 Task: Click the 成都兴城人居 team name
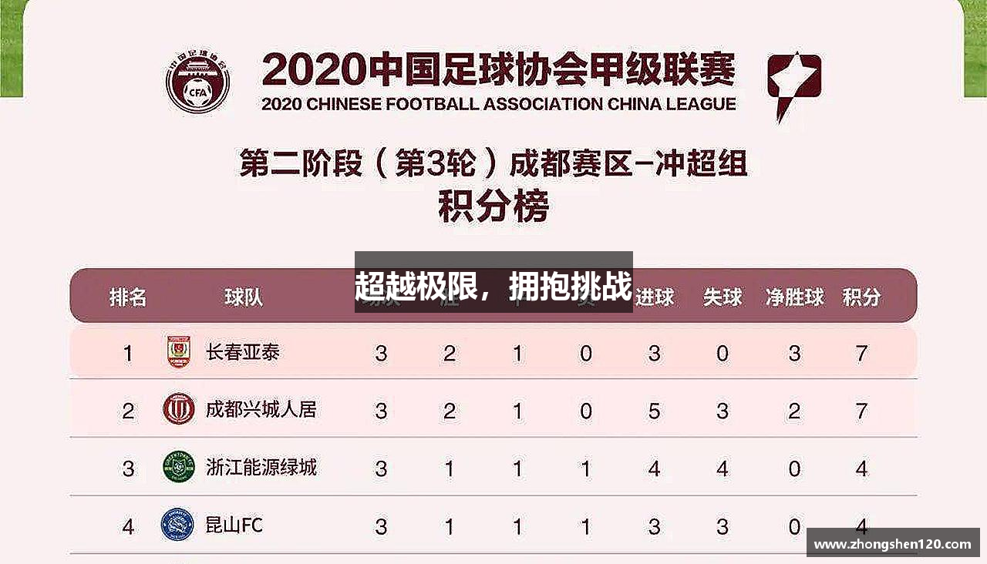pyautogui.click(x=261, y=409)
